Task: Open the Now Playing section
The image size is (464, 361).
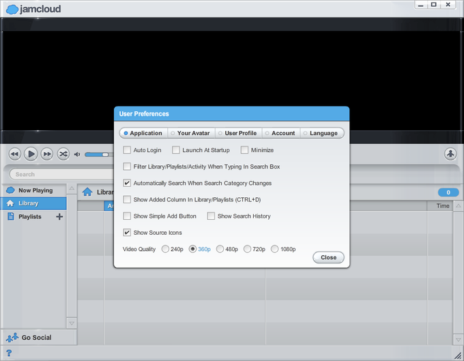Action: pyautogui.click(x=33, y=190)
